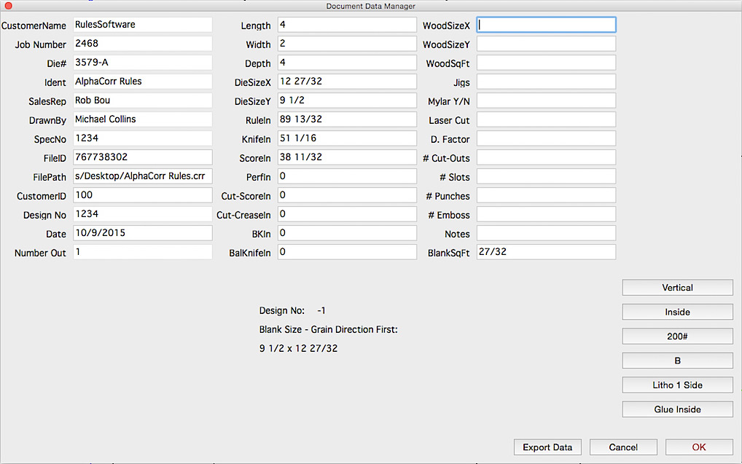
Task: Confirm the dialog with OK
Action: pyautogui.click(x=699, y=447)
